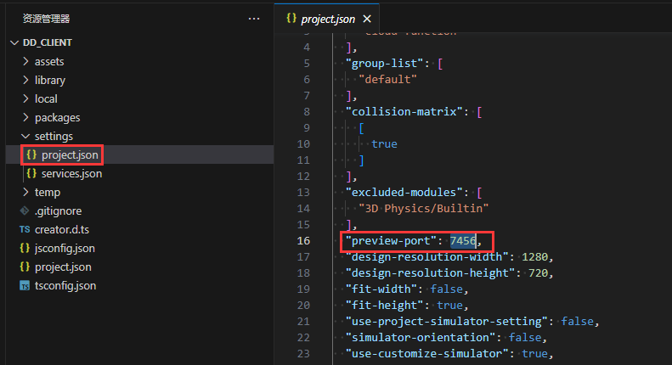Open tsconfig.json file
672x365 pixels.
pos(65,286)
